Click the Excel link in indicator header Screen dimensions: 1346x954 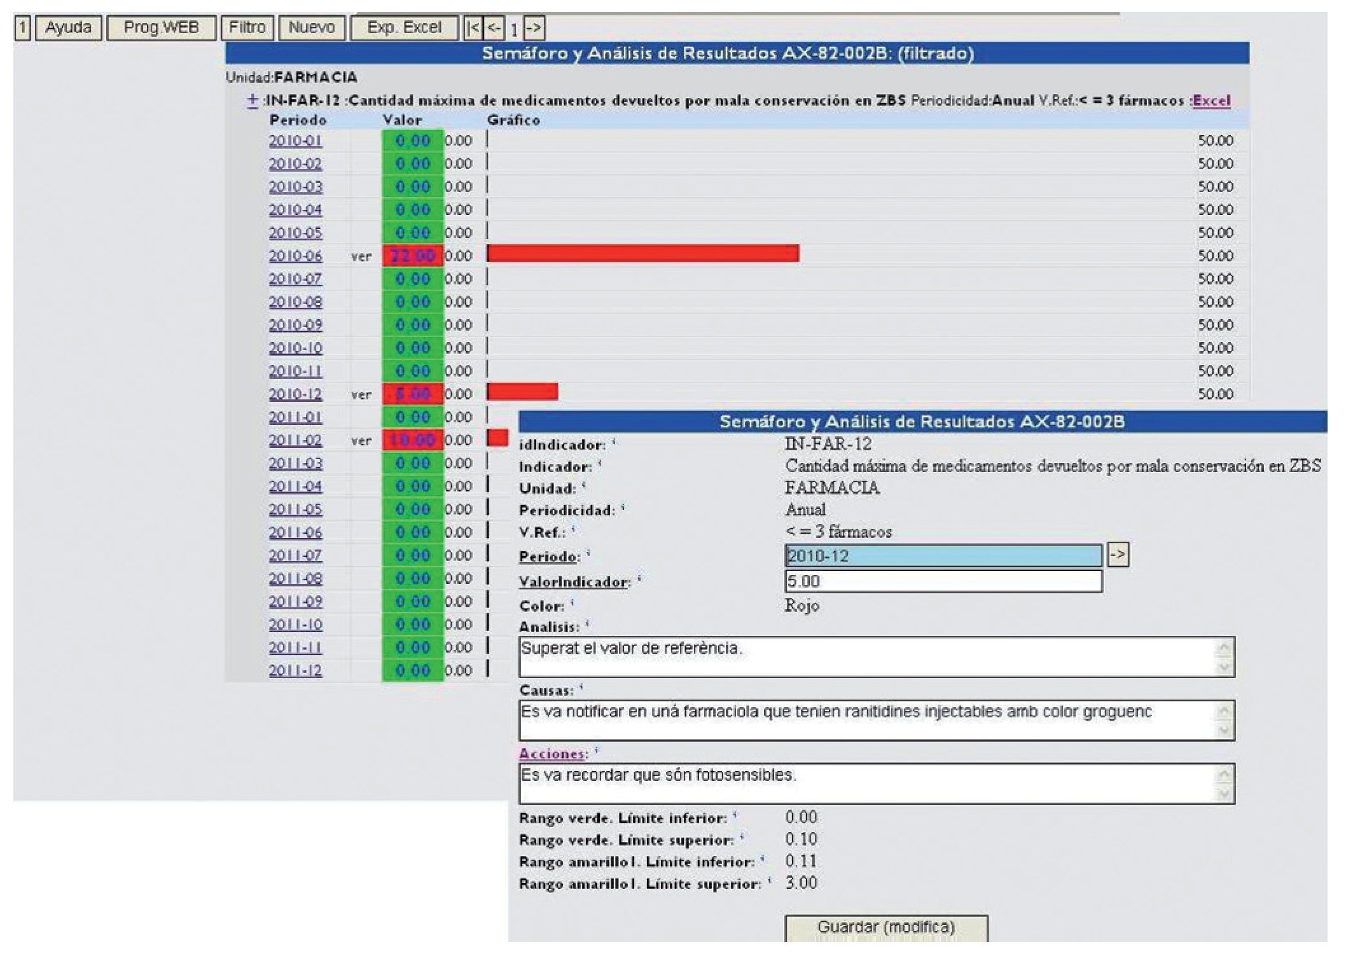click(x=1211, y=100)
